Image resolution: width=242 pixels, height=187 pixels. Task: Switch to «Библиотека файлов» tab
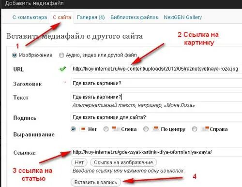tap(134, 17)
